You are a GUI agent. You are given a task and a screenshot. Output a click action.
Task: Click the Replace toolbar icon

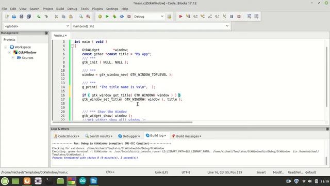(x=88, y=17)
